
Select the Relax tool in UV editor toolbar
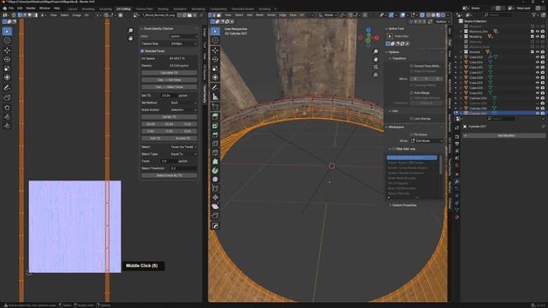point(7,116)
